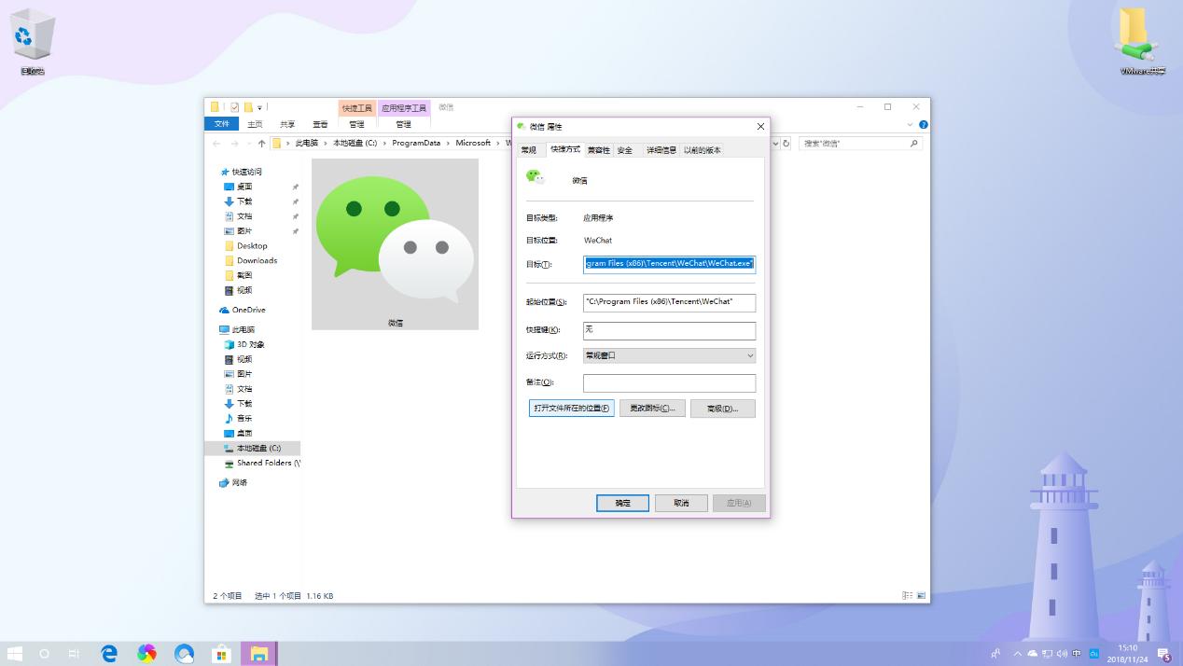The width and height of the screenshot is (1183, 666).
Task: Click the 更改图标 button
Action: pyautogui.click(x=652, y=409)
